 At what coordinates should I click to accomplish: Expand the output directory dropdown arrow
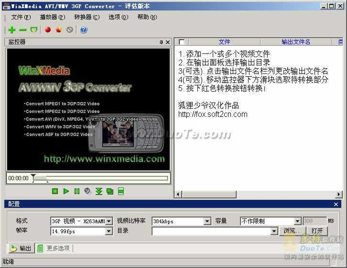click(274, 231)
